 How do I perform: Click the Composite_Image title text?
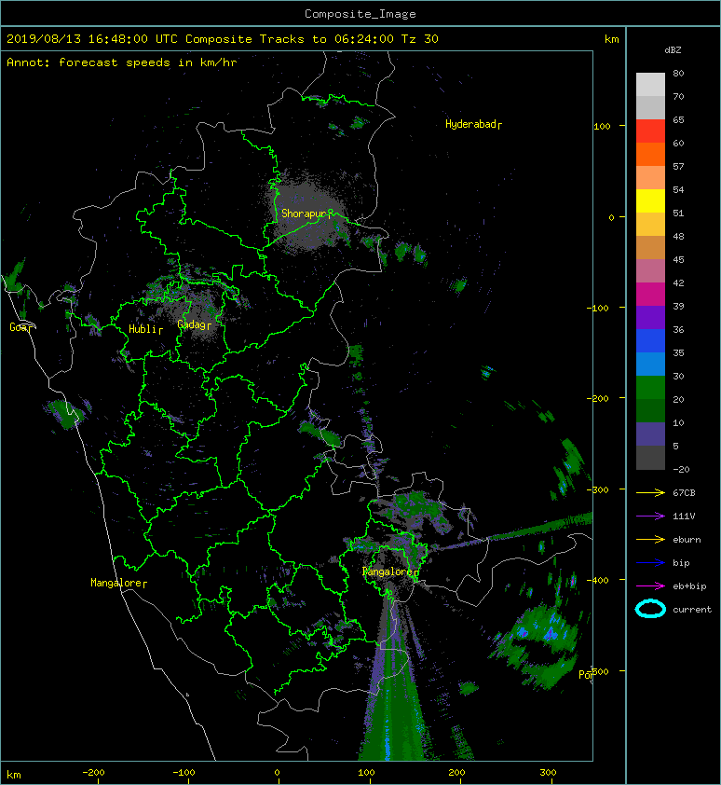[x=360, y=14]
